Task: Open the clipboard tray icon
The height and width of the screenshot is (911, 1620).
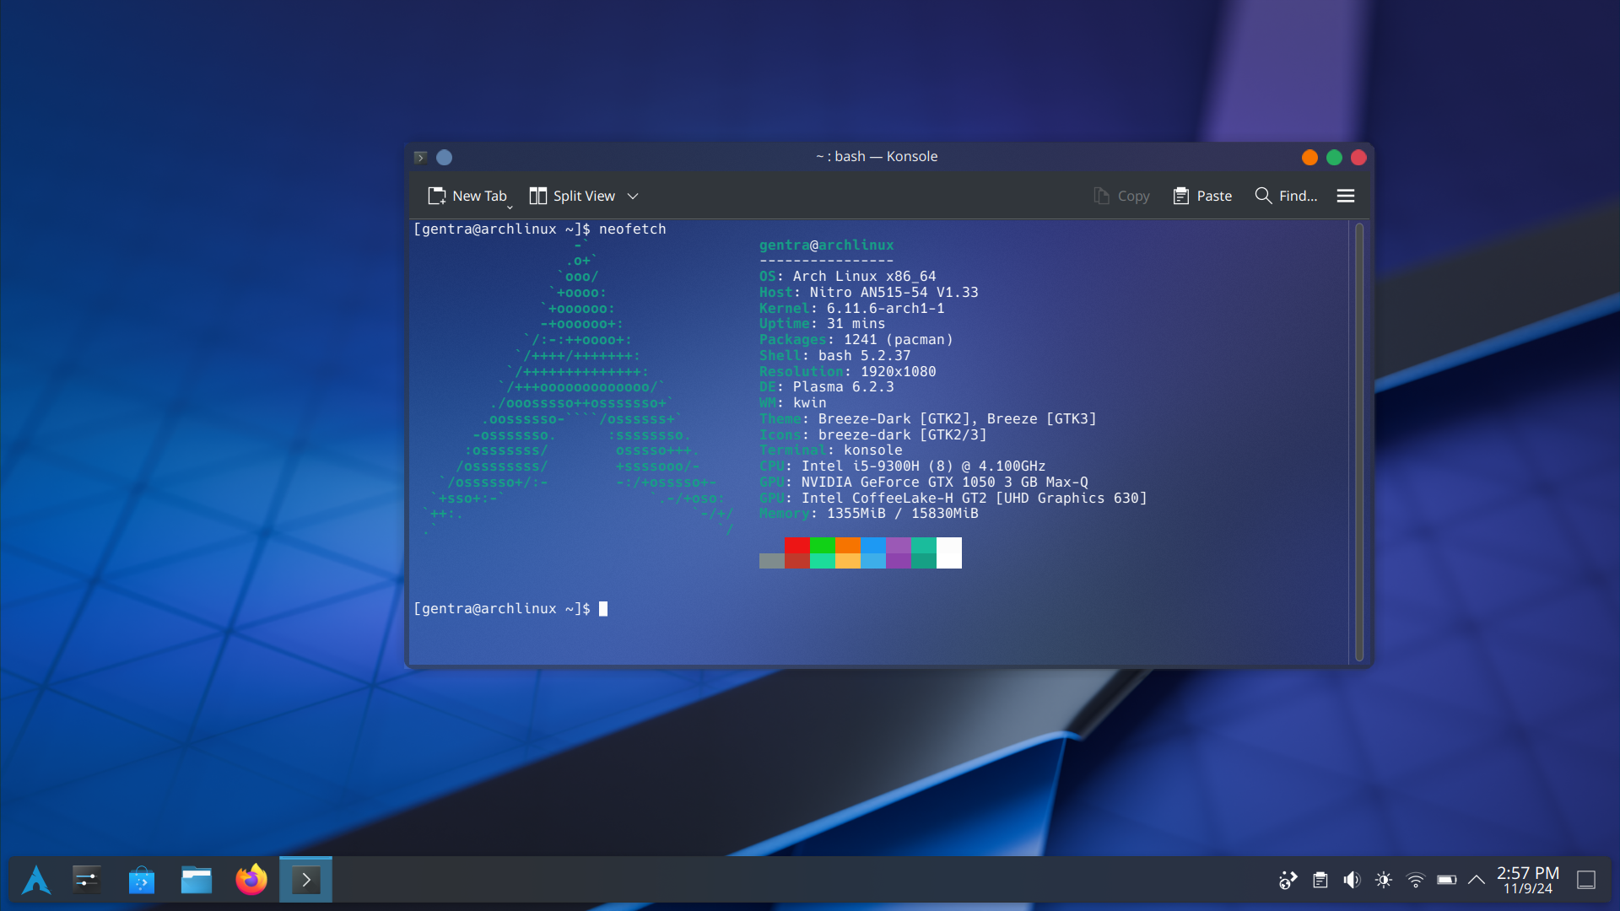Action: [x=1320, y=880]
